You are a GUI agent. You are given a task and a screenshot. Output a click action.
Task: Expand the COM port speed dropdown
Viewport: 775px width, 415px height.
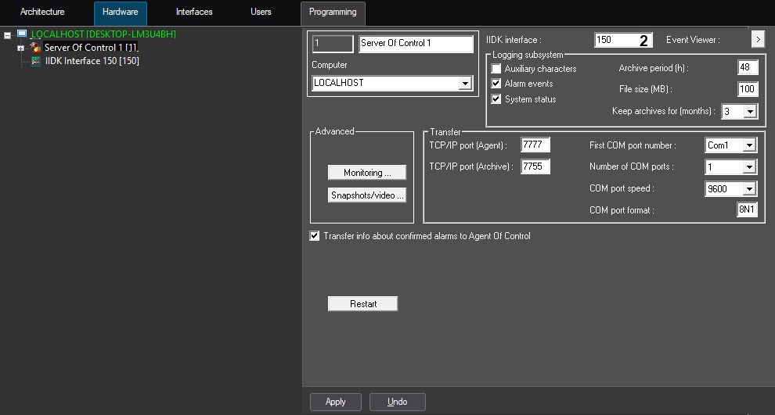(x=749, y=189)
